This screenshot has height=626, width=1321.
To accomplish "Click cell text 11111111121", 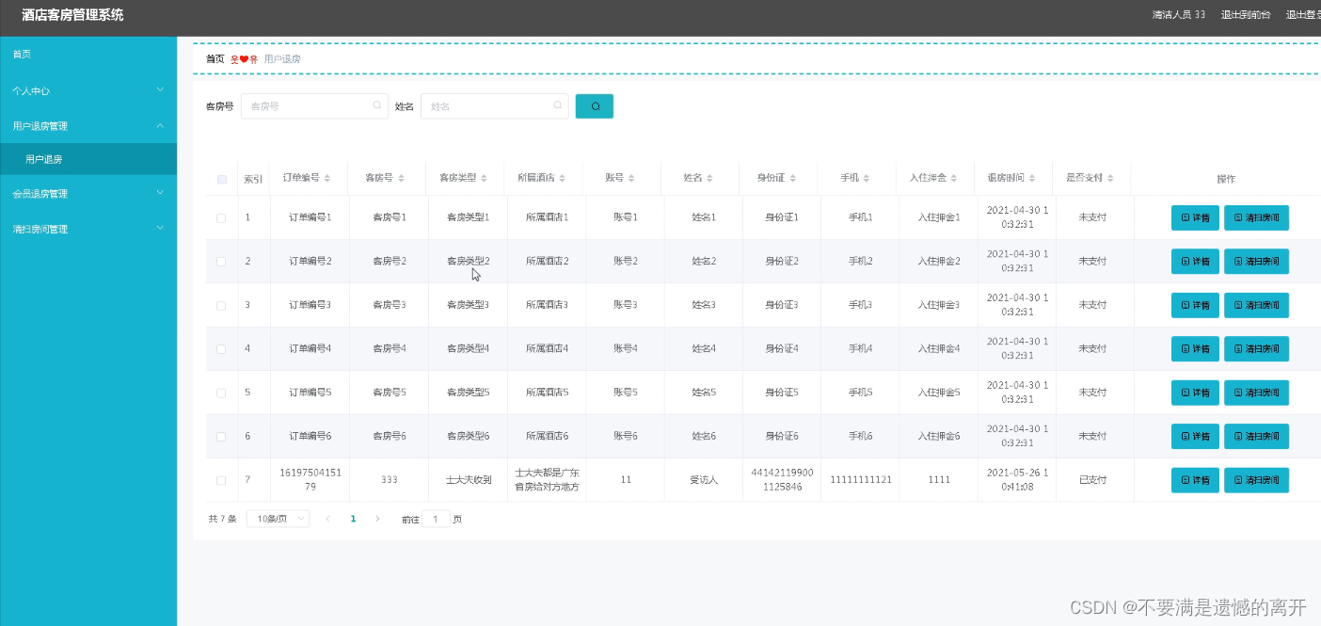I will pyautogui.click(x=861, y=480).
